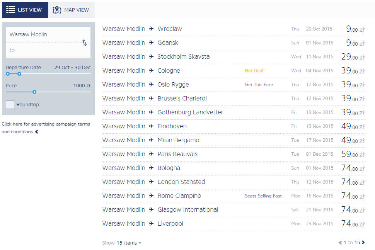Click the plane icon in the Eindhoven row
The height and width of the screenshot is (250, 375).
coord(151,126)
